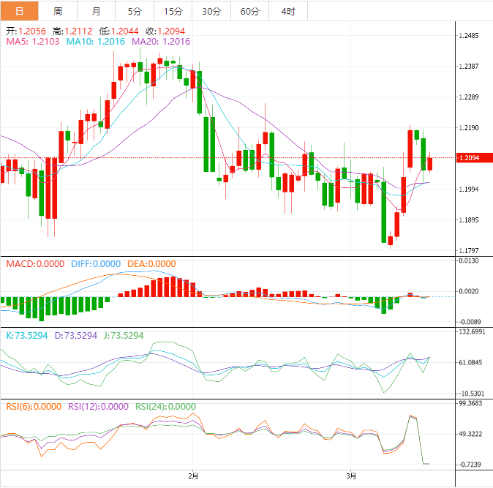Switch to the 月 monthly tab
493x488 pixels.
[97, 11]
